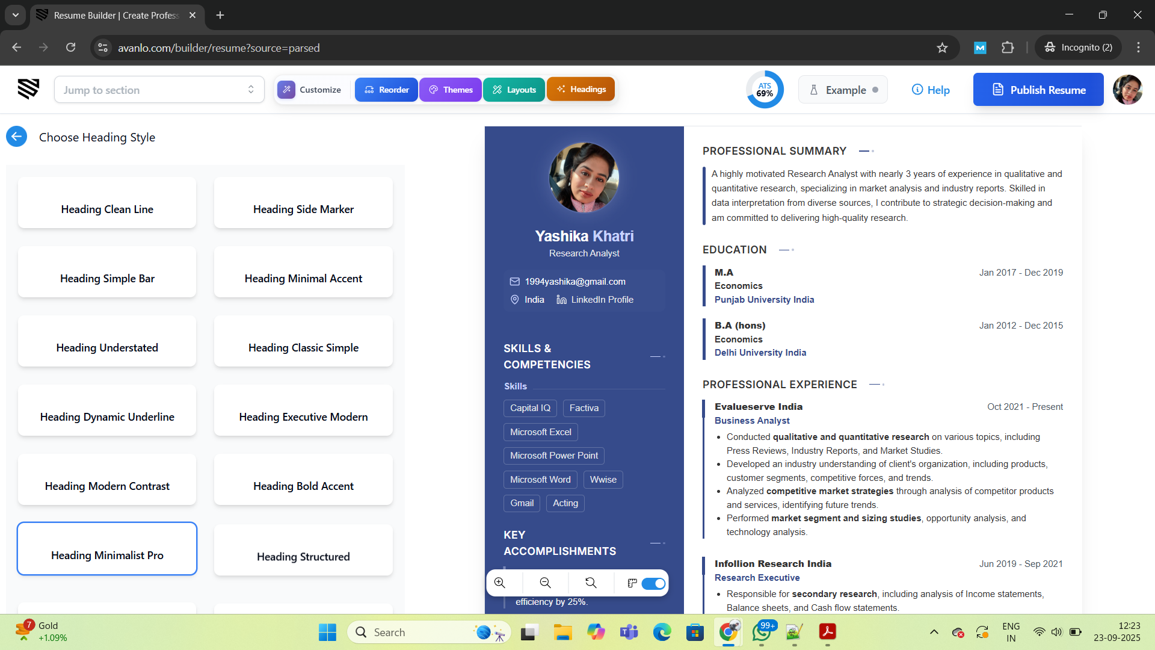The image size is (1155, 650).
Task: Choose the Heading Structured style
Action: pos(303,550)
